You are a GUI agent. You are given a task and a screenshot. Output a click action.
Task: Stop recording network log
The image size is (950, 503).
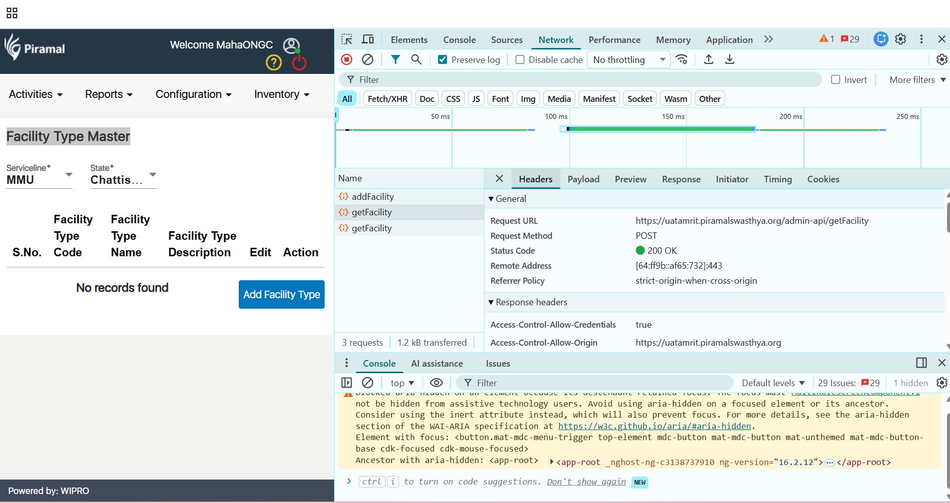point(347,59)
